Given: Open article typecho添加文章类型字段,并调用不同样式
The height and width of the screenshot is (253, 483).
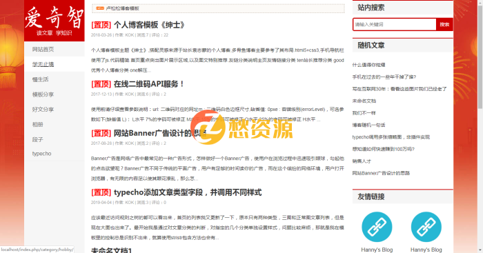Looking at the screenshot, I should pos(188,192).
